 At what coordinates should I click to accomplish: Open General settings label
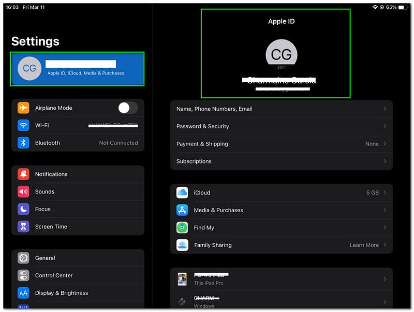click(45, 258)
